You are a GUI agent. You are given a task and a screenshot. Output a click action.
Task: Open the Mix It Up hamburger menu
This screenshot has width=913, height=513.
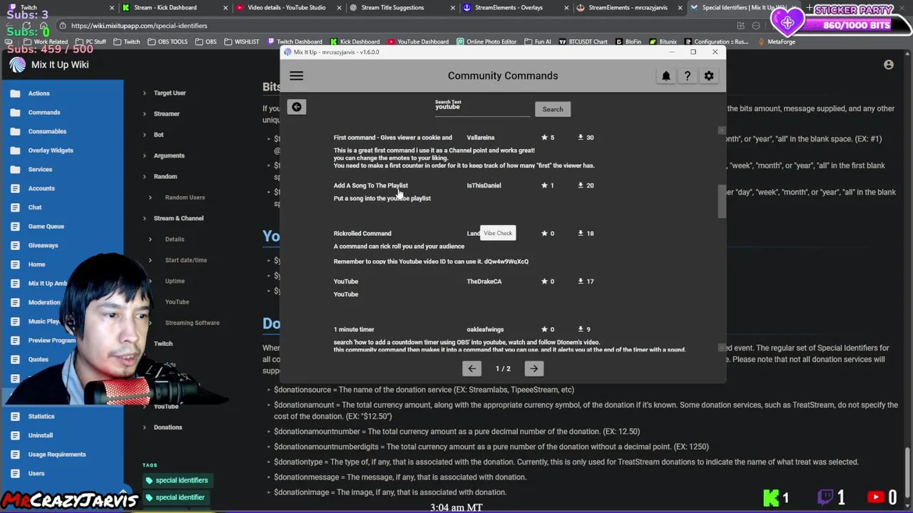pos(297,76)
